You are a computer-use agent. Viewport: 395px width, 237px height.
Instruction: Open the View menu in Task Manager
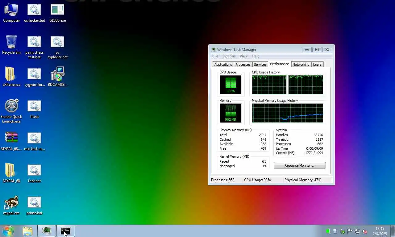[243, 56]
